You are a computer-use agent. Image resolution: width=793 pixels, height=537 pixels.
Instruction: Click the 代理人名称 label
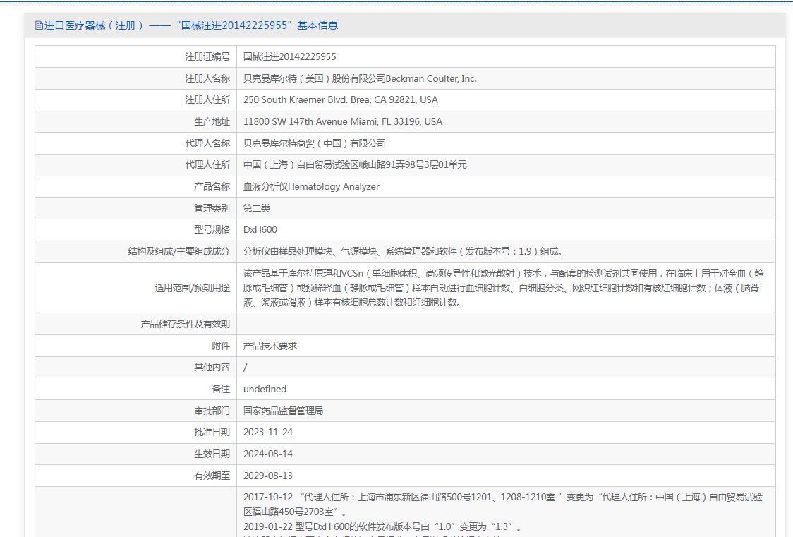[x=207, y=144]
